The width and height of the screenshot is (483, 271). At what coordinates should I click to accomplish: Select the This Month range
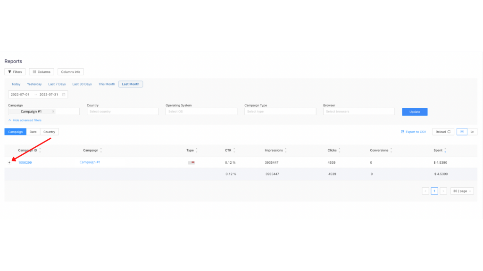pos(107,84)
